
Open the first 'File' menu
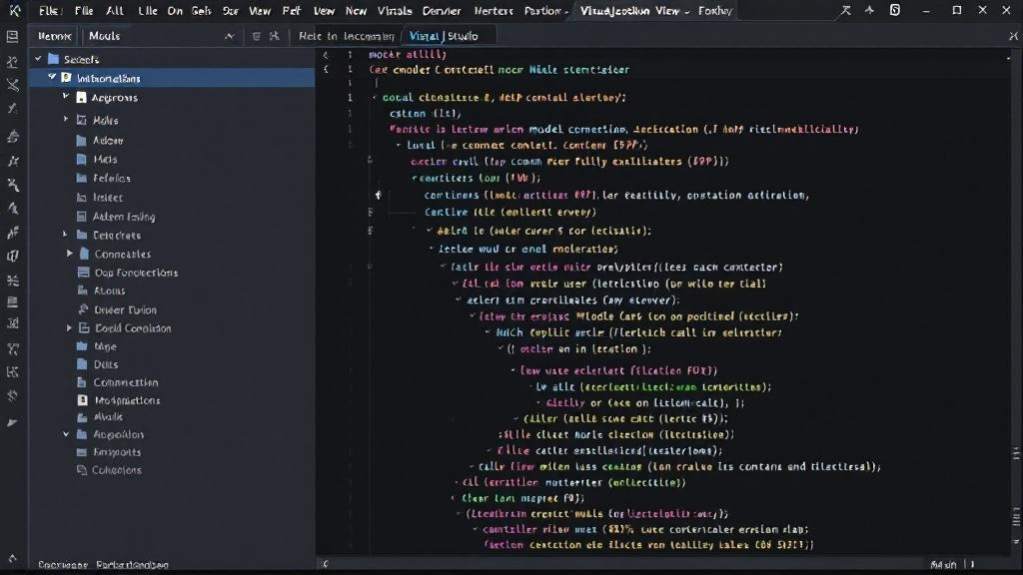click(x=50, y=10)
